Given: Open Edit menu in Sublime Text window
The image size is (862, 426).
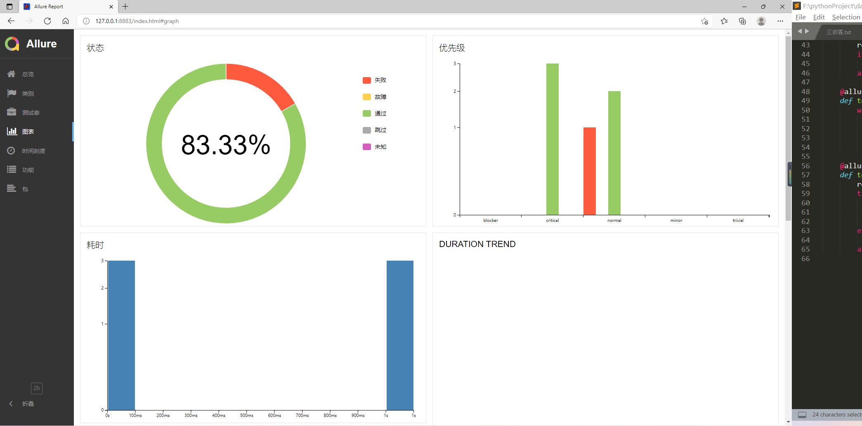Looking at the screenshot, I should point(819,17).
